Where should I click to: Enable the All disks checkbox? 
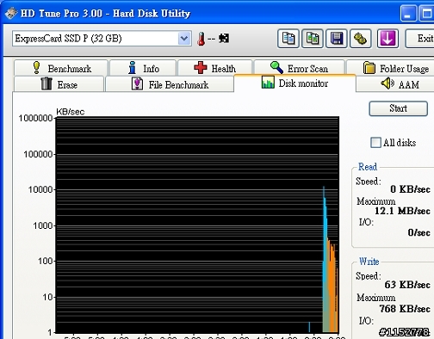(x=375, y=143)
